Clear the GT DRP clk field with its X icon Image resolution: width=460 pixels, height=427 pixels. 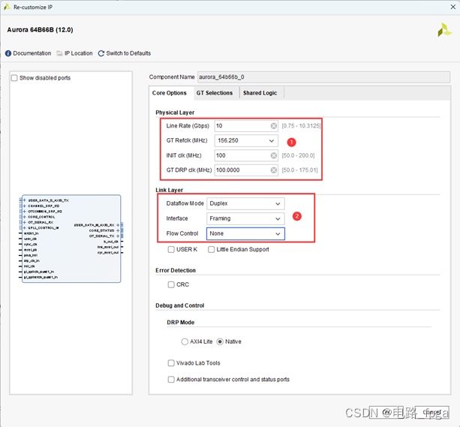click(273, 170)
